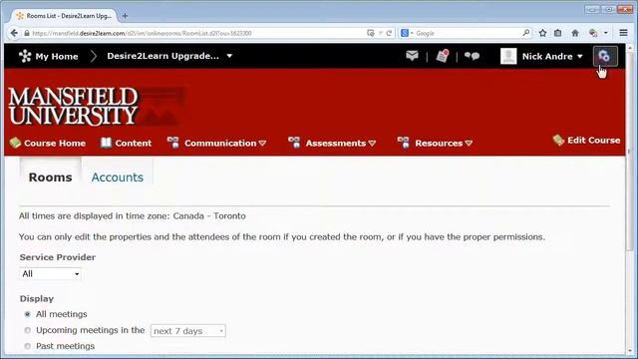Click the browser back arrow
This screenshot has width=638, height=359.
click(x=14, y=33)
